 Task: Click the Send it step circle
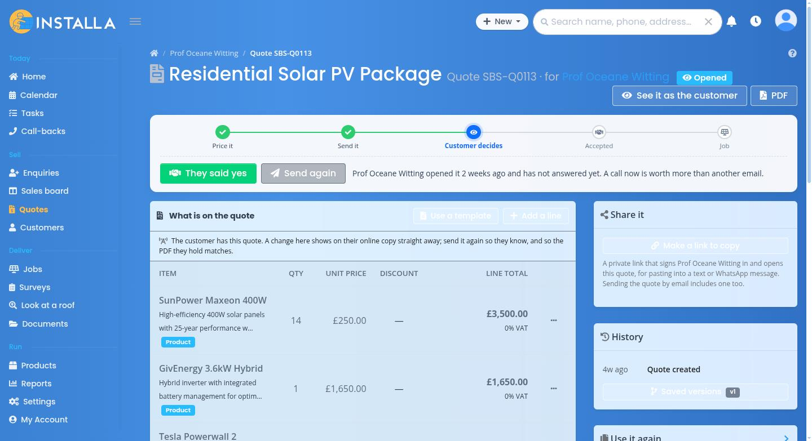point(348,132)
